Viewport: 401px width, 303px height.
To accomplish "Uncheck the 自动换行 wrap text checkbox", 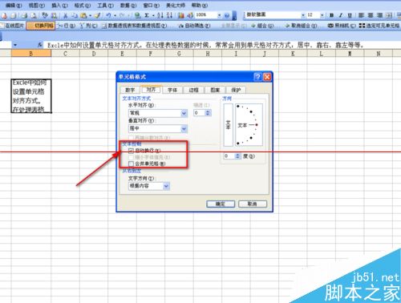I will click(131, 151).
